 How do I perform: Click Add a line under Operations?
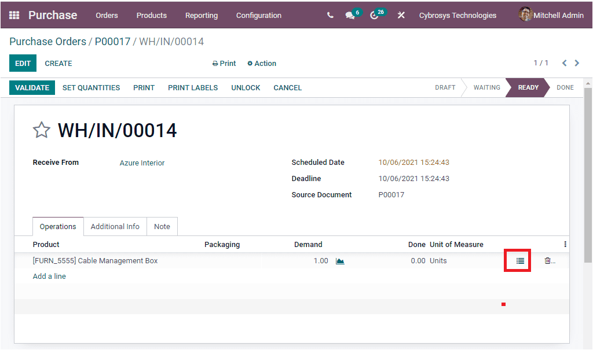[49, 276]
